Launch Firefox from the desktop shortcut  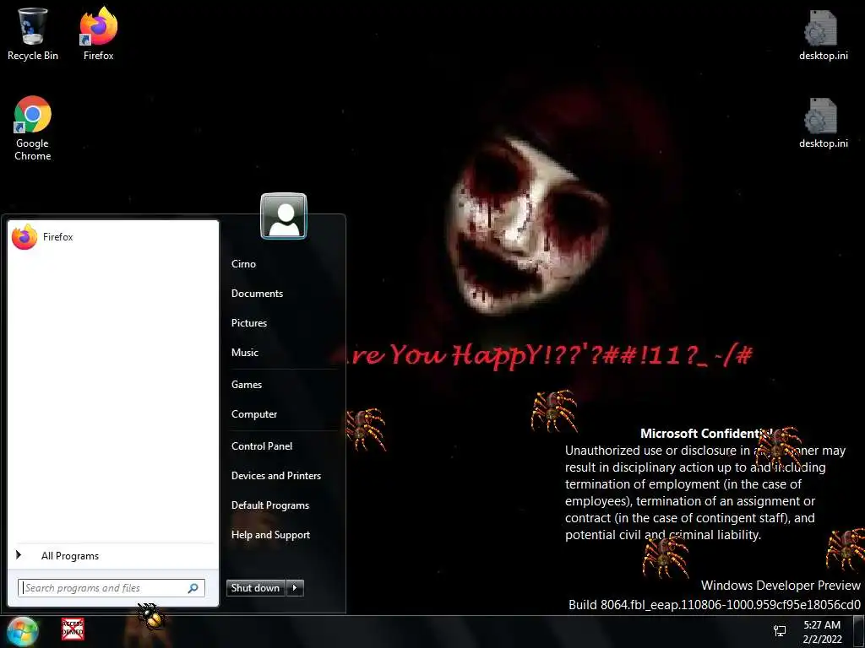pos(98,34)
